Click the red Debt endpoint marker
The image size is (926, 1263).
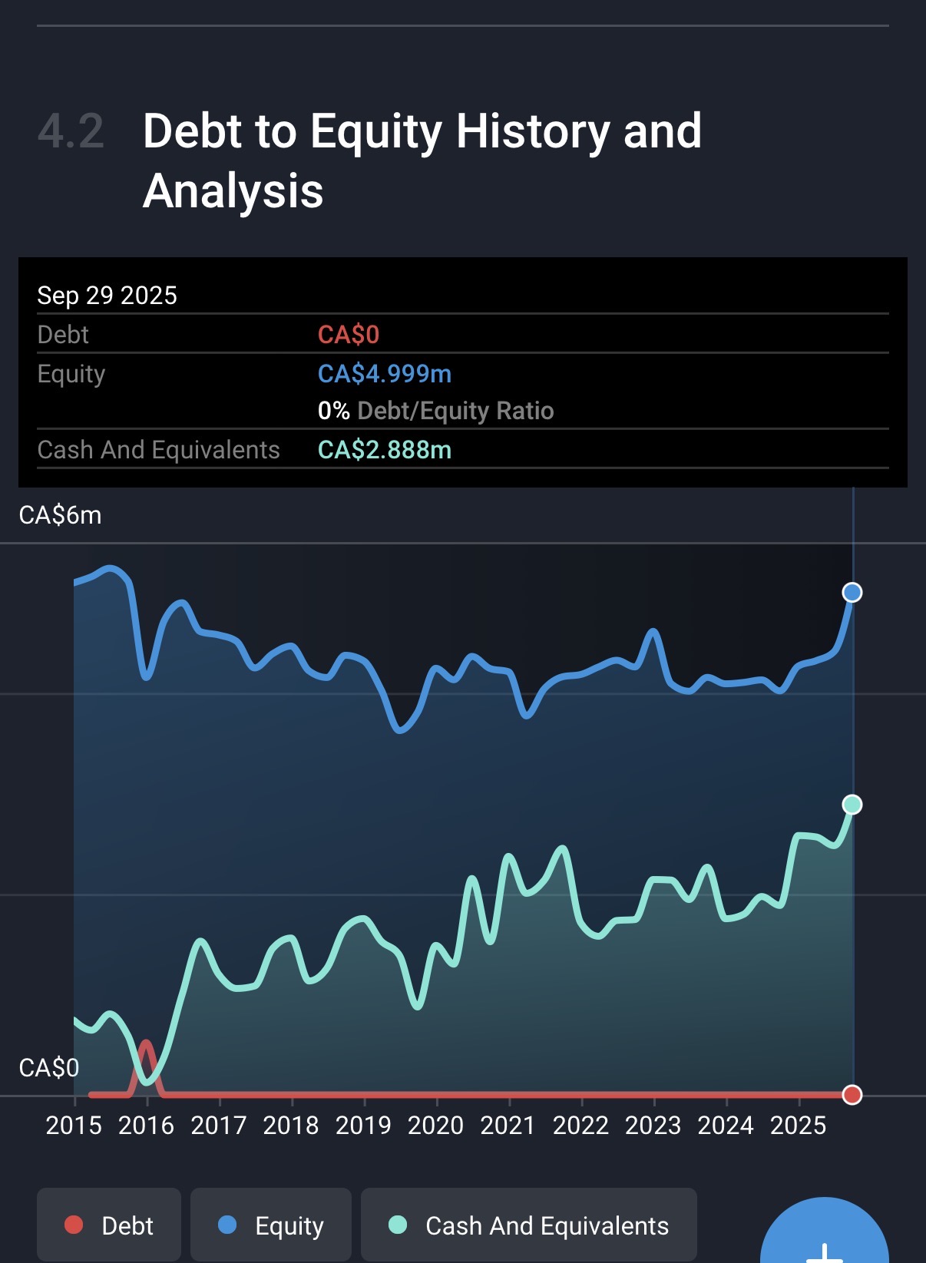[852, 1095]
